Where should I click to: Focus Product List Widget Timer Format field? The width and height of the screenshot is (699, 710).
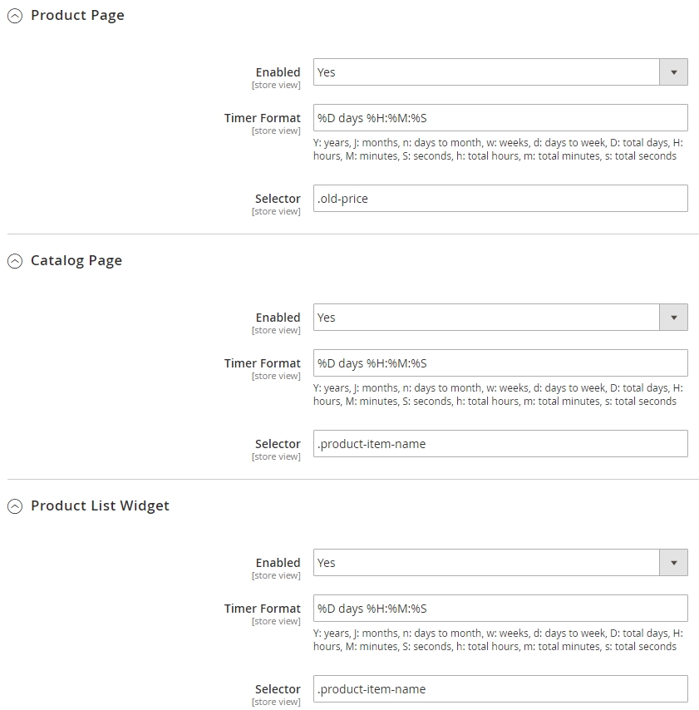(x=500, y=609)
